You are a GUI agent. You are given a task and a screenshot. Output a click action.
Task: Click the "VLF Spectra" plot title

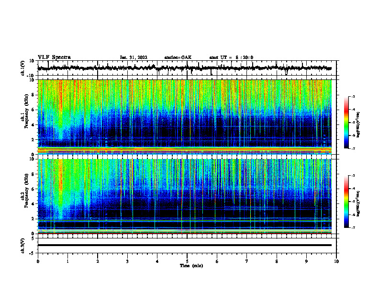54,57
